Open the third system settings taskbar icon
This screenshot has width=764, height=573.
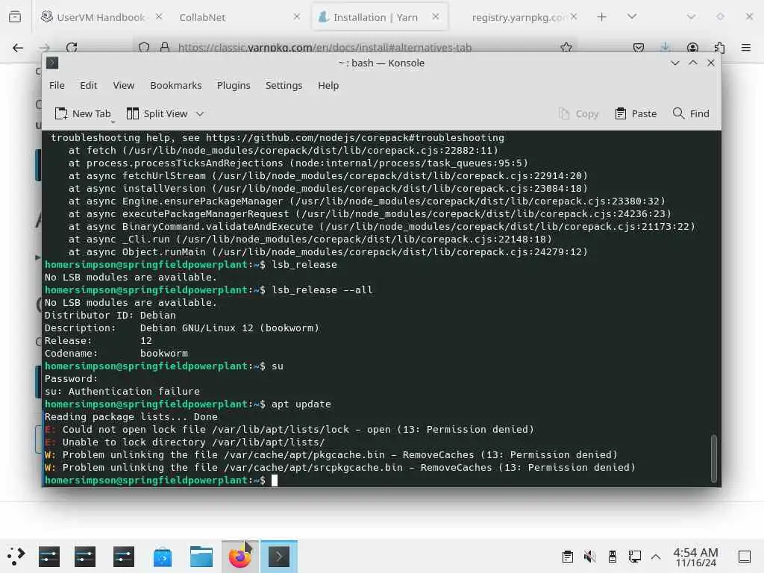[x=124, y=557]
